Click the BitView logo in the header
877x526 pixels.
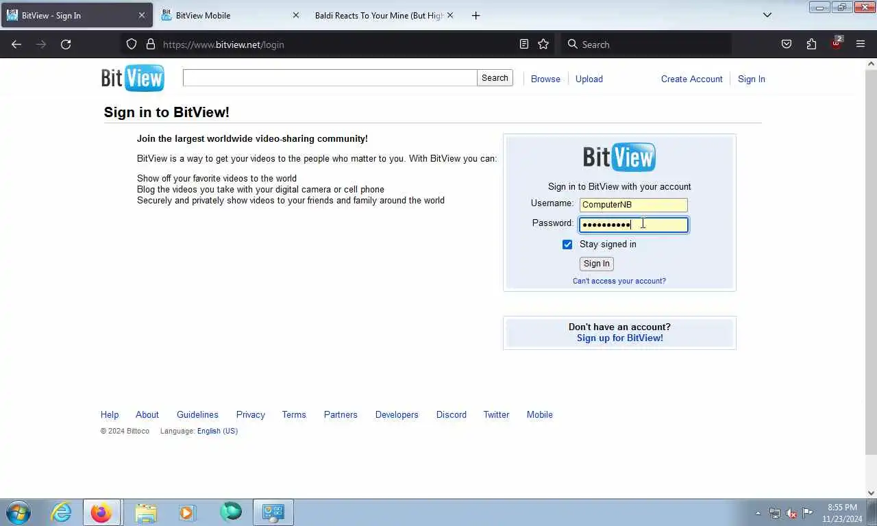(133, 78)
